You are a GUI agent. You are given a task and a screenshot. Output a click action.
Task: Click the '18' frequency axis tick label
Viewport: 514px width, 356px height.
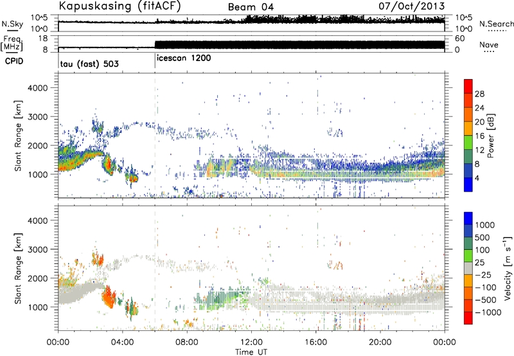43,39
